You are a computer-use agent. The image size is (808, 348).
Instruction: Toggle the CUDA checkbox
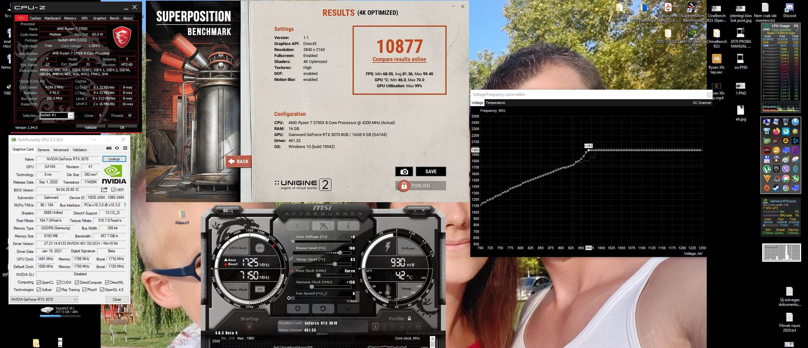coord(59,282)
